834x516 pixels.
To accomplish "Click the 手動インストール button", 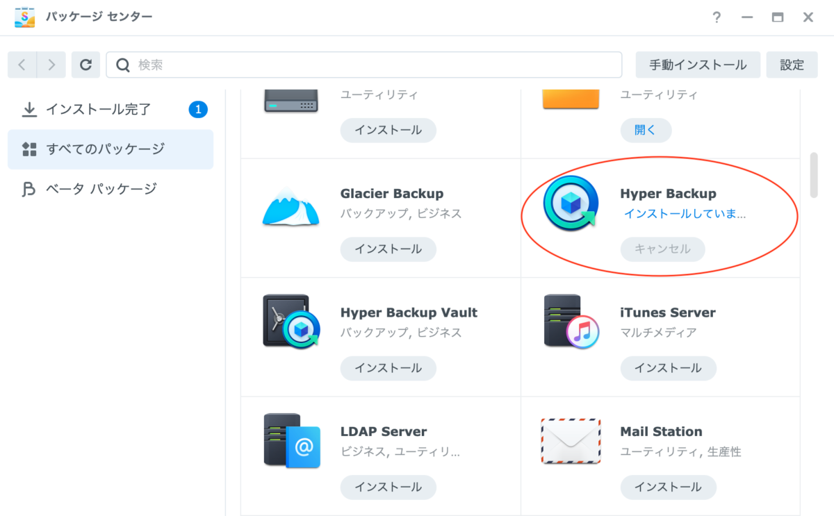I will (x=698, y=65).
